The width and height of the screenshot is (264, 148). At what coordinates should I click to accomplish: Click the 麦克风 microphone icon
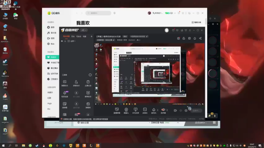pos(153,111)
